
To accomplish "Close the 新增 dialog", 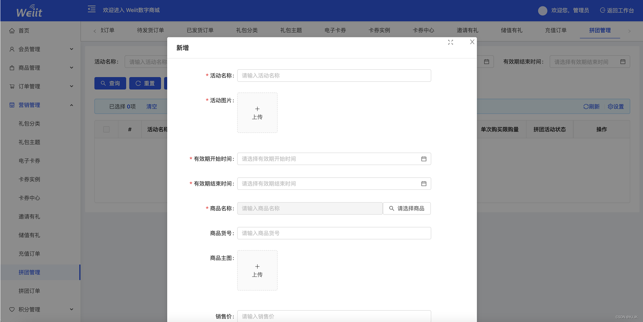I will pyautogui.click(x=472, y=42).
